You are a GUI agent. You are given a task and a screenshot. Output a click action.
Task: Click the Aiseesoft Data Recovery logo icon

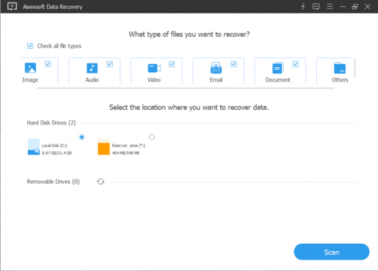[x=12, y=6]
